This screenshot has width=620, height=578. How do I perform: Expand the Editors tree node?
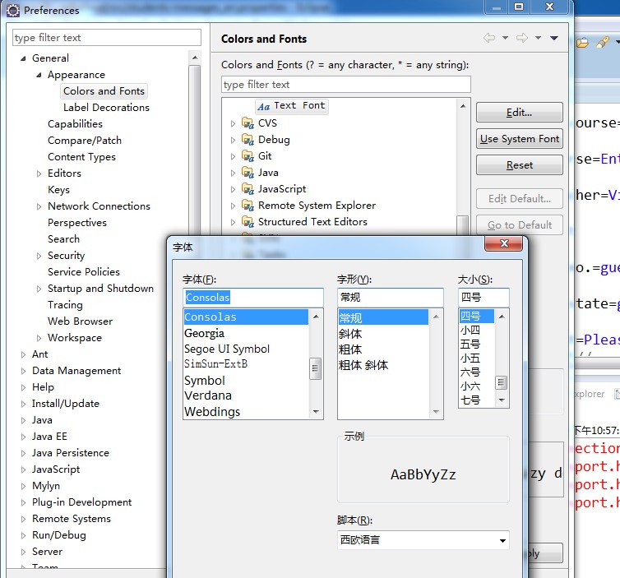pyautogui.click(x=39, y=173)
